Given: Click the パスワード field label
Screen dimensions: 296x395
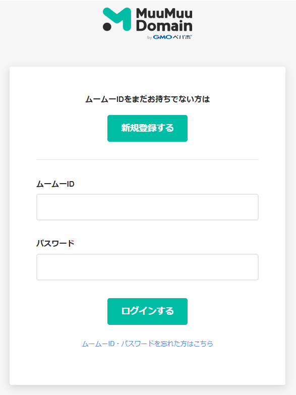Looking at the screenshot, I should point(55,243).
